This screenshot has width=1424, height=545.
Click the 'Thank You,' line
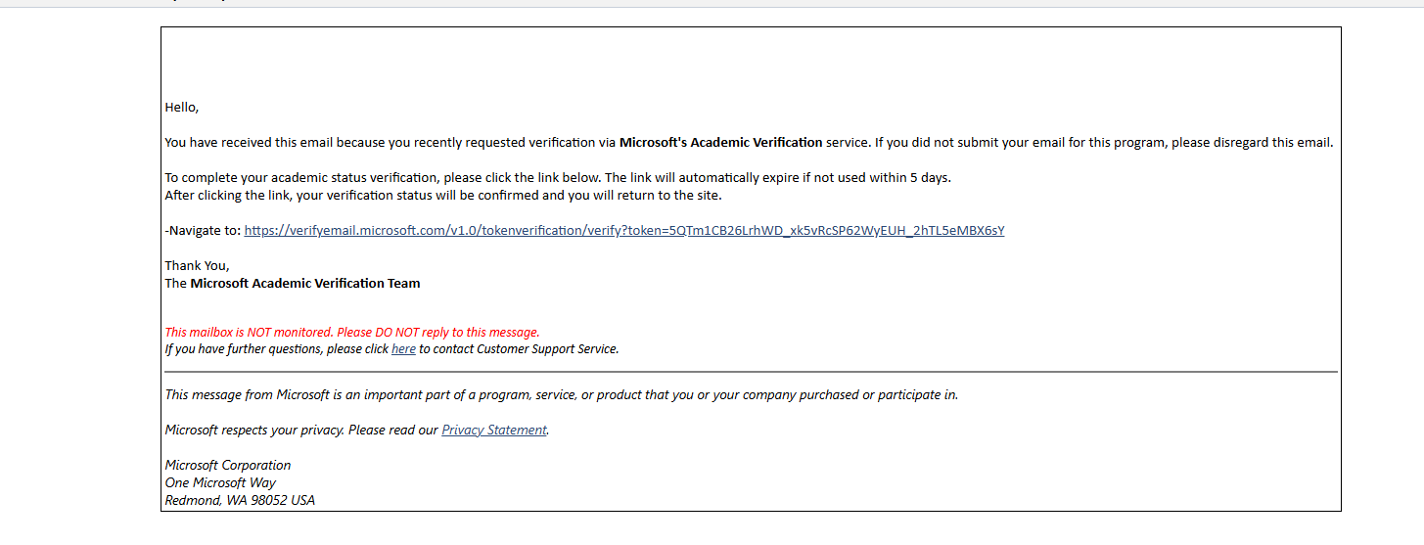click(197, 266)
